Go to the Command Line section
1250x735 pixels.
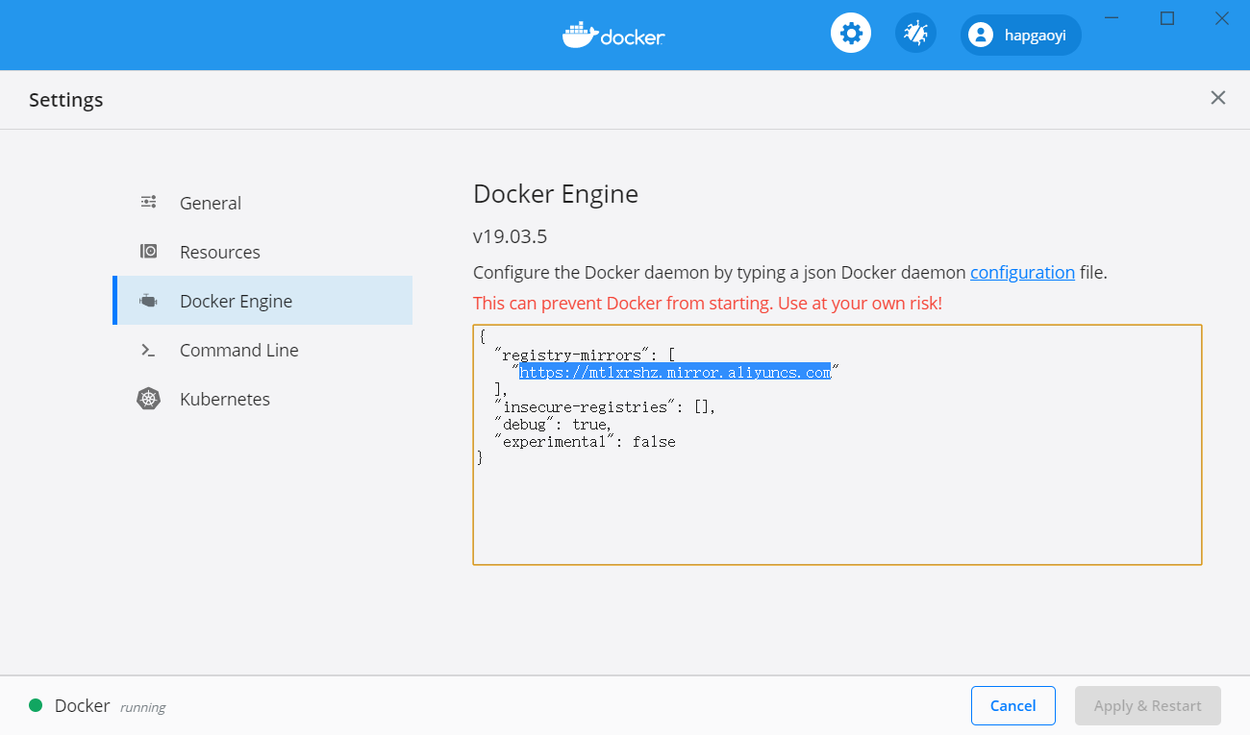click(262, 350)
